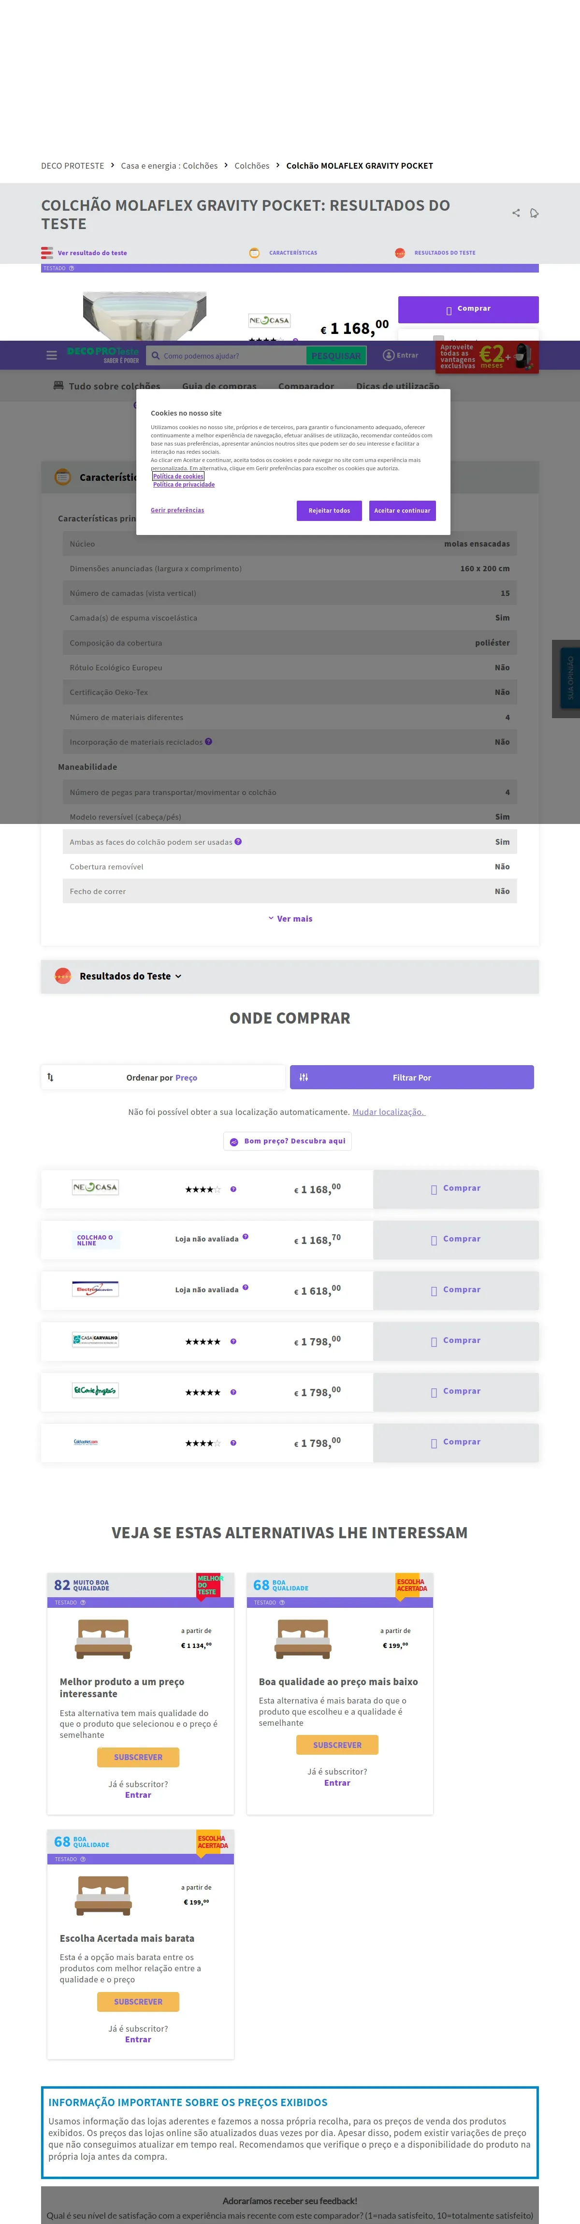Click the share icon near the page title

[x=516, y=213]
